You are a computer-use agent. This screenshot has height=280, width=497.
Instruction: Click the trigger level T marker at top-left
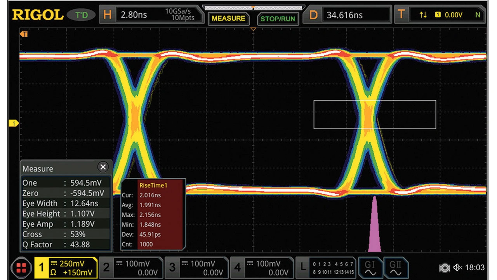(x=24, y=34)
